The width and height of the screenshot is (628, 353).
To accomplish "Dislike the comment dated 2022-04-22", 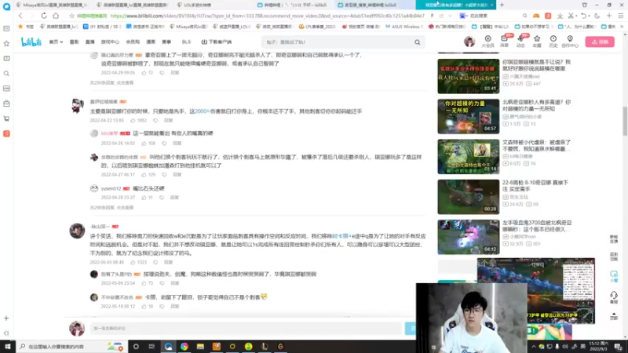I will [155, 121].
